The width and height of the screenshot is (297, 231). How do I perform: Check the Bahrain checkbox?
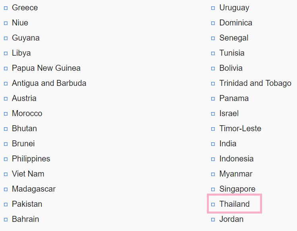coord(6,219)
